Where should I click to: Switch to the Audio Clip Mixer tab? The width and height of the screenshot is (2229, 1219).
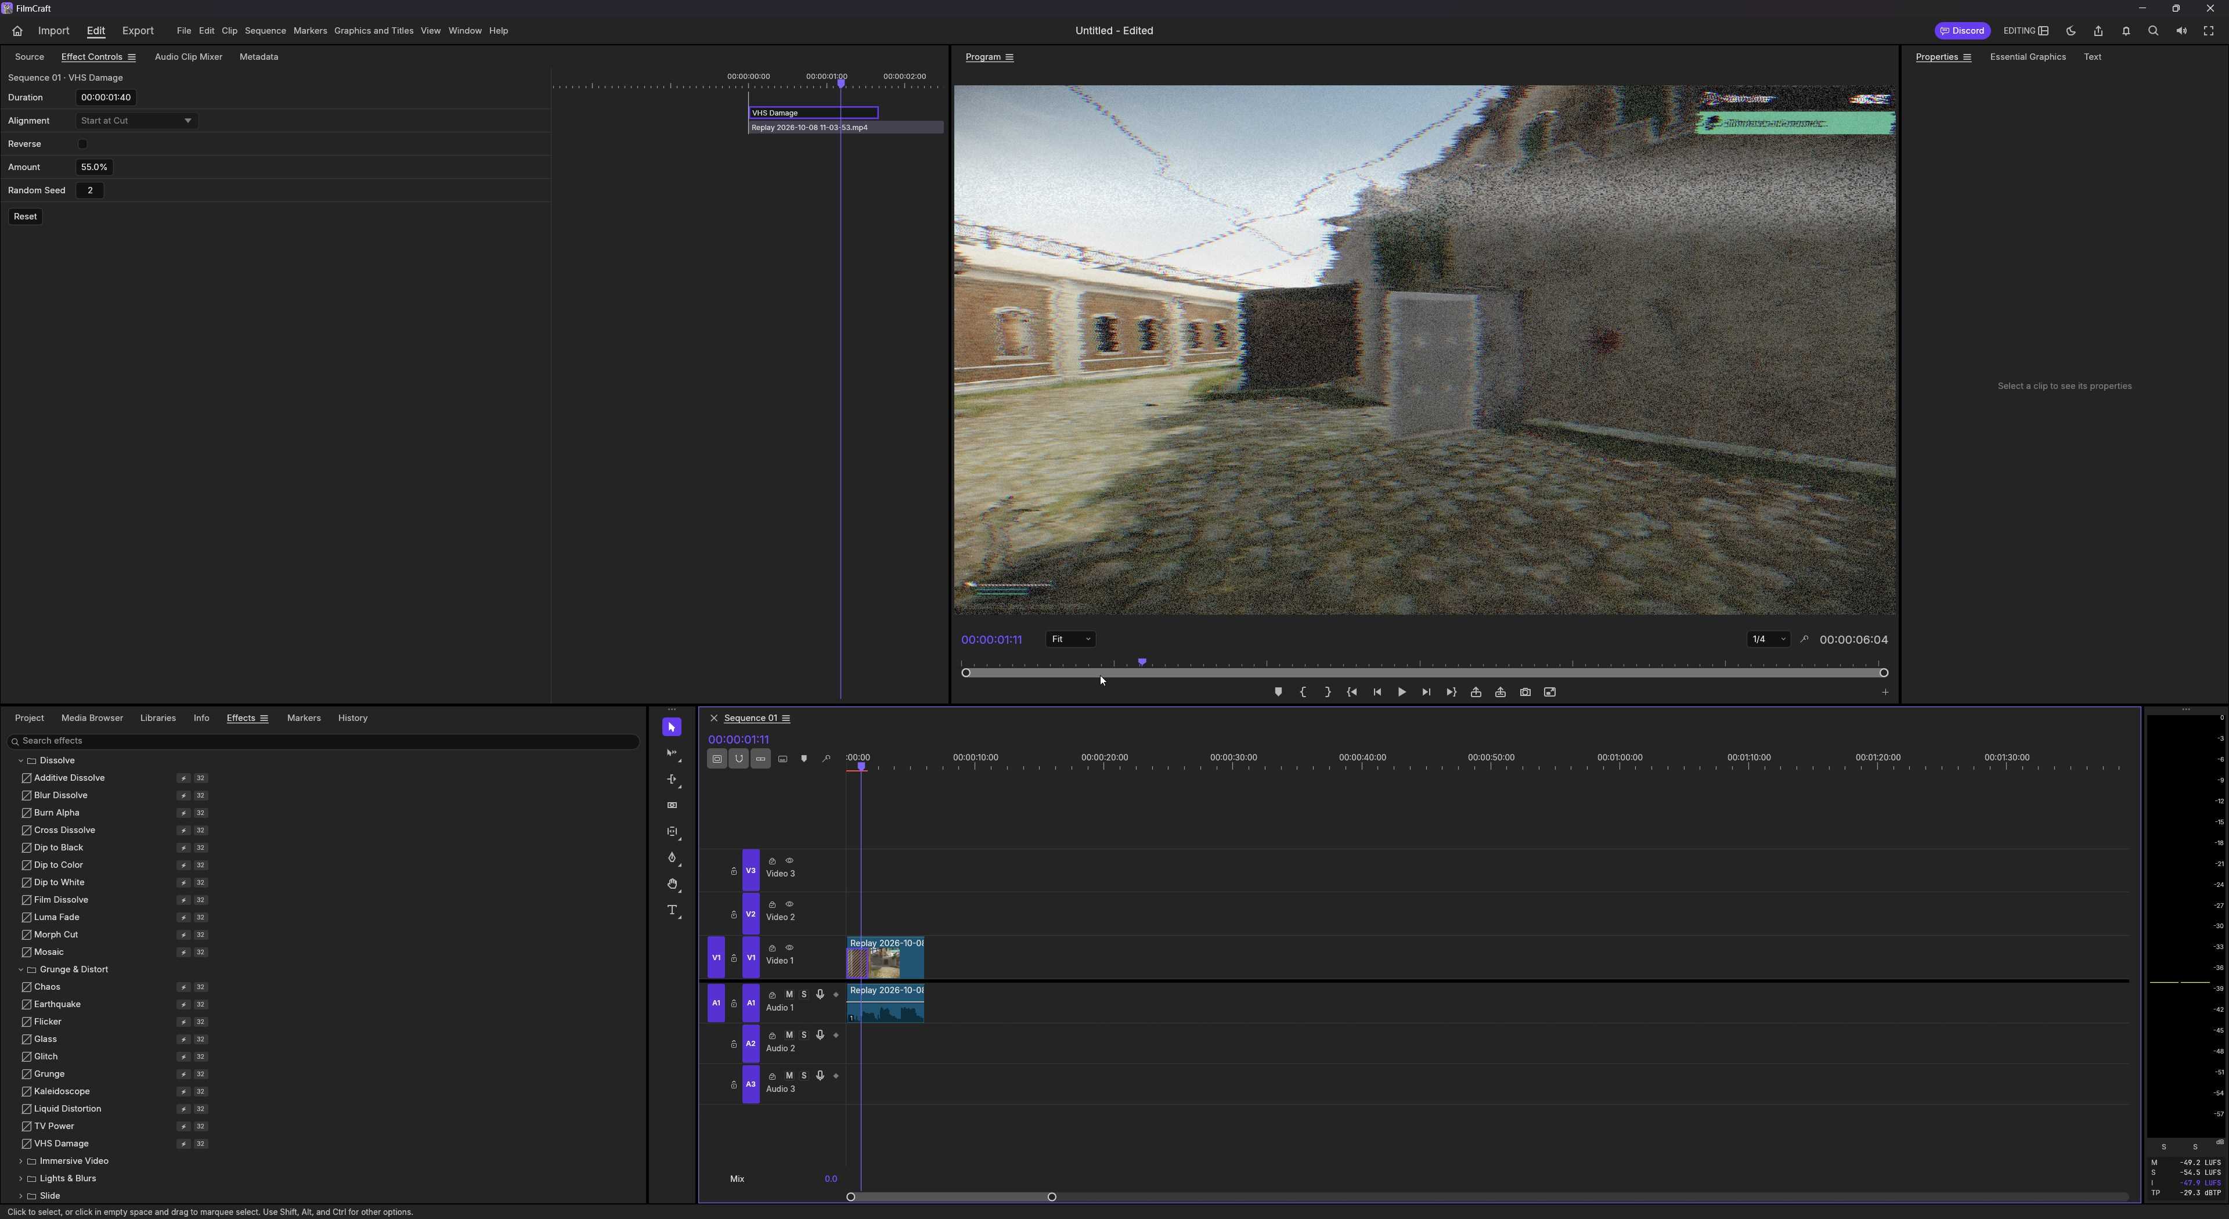click(x=189, y=57)
